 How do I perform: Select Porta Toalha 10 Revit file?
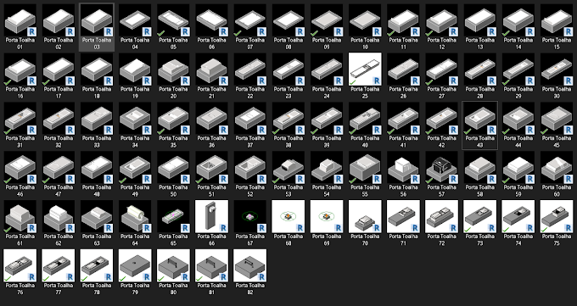tap(365, 20)
